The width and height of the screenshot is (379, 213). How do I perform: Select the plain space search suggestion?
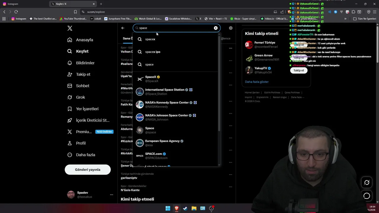[176, 64]
